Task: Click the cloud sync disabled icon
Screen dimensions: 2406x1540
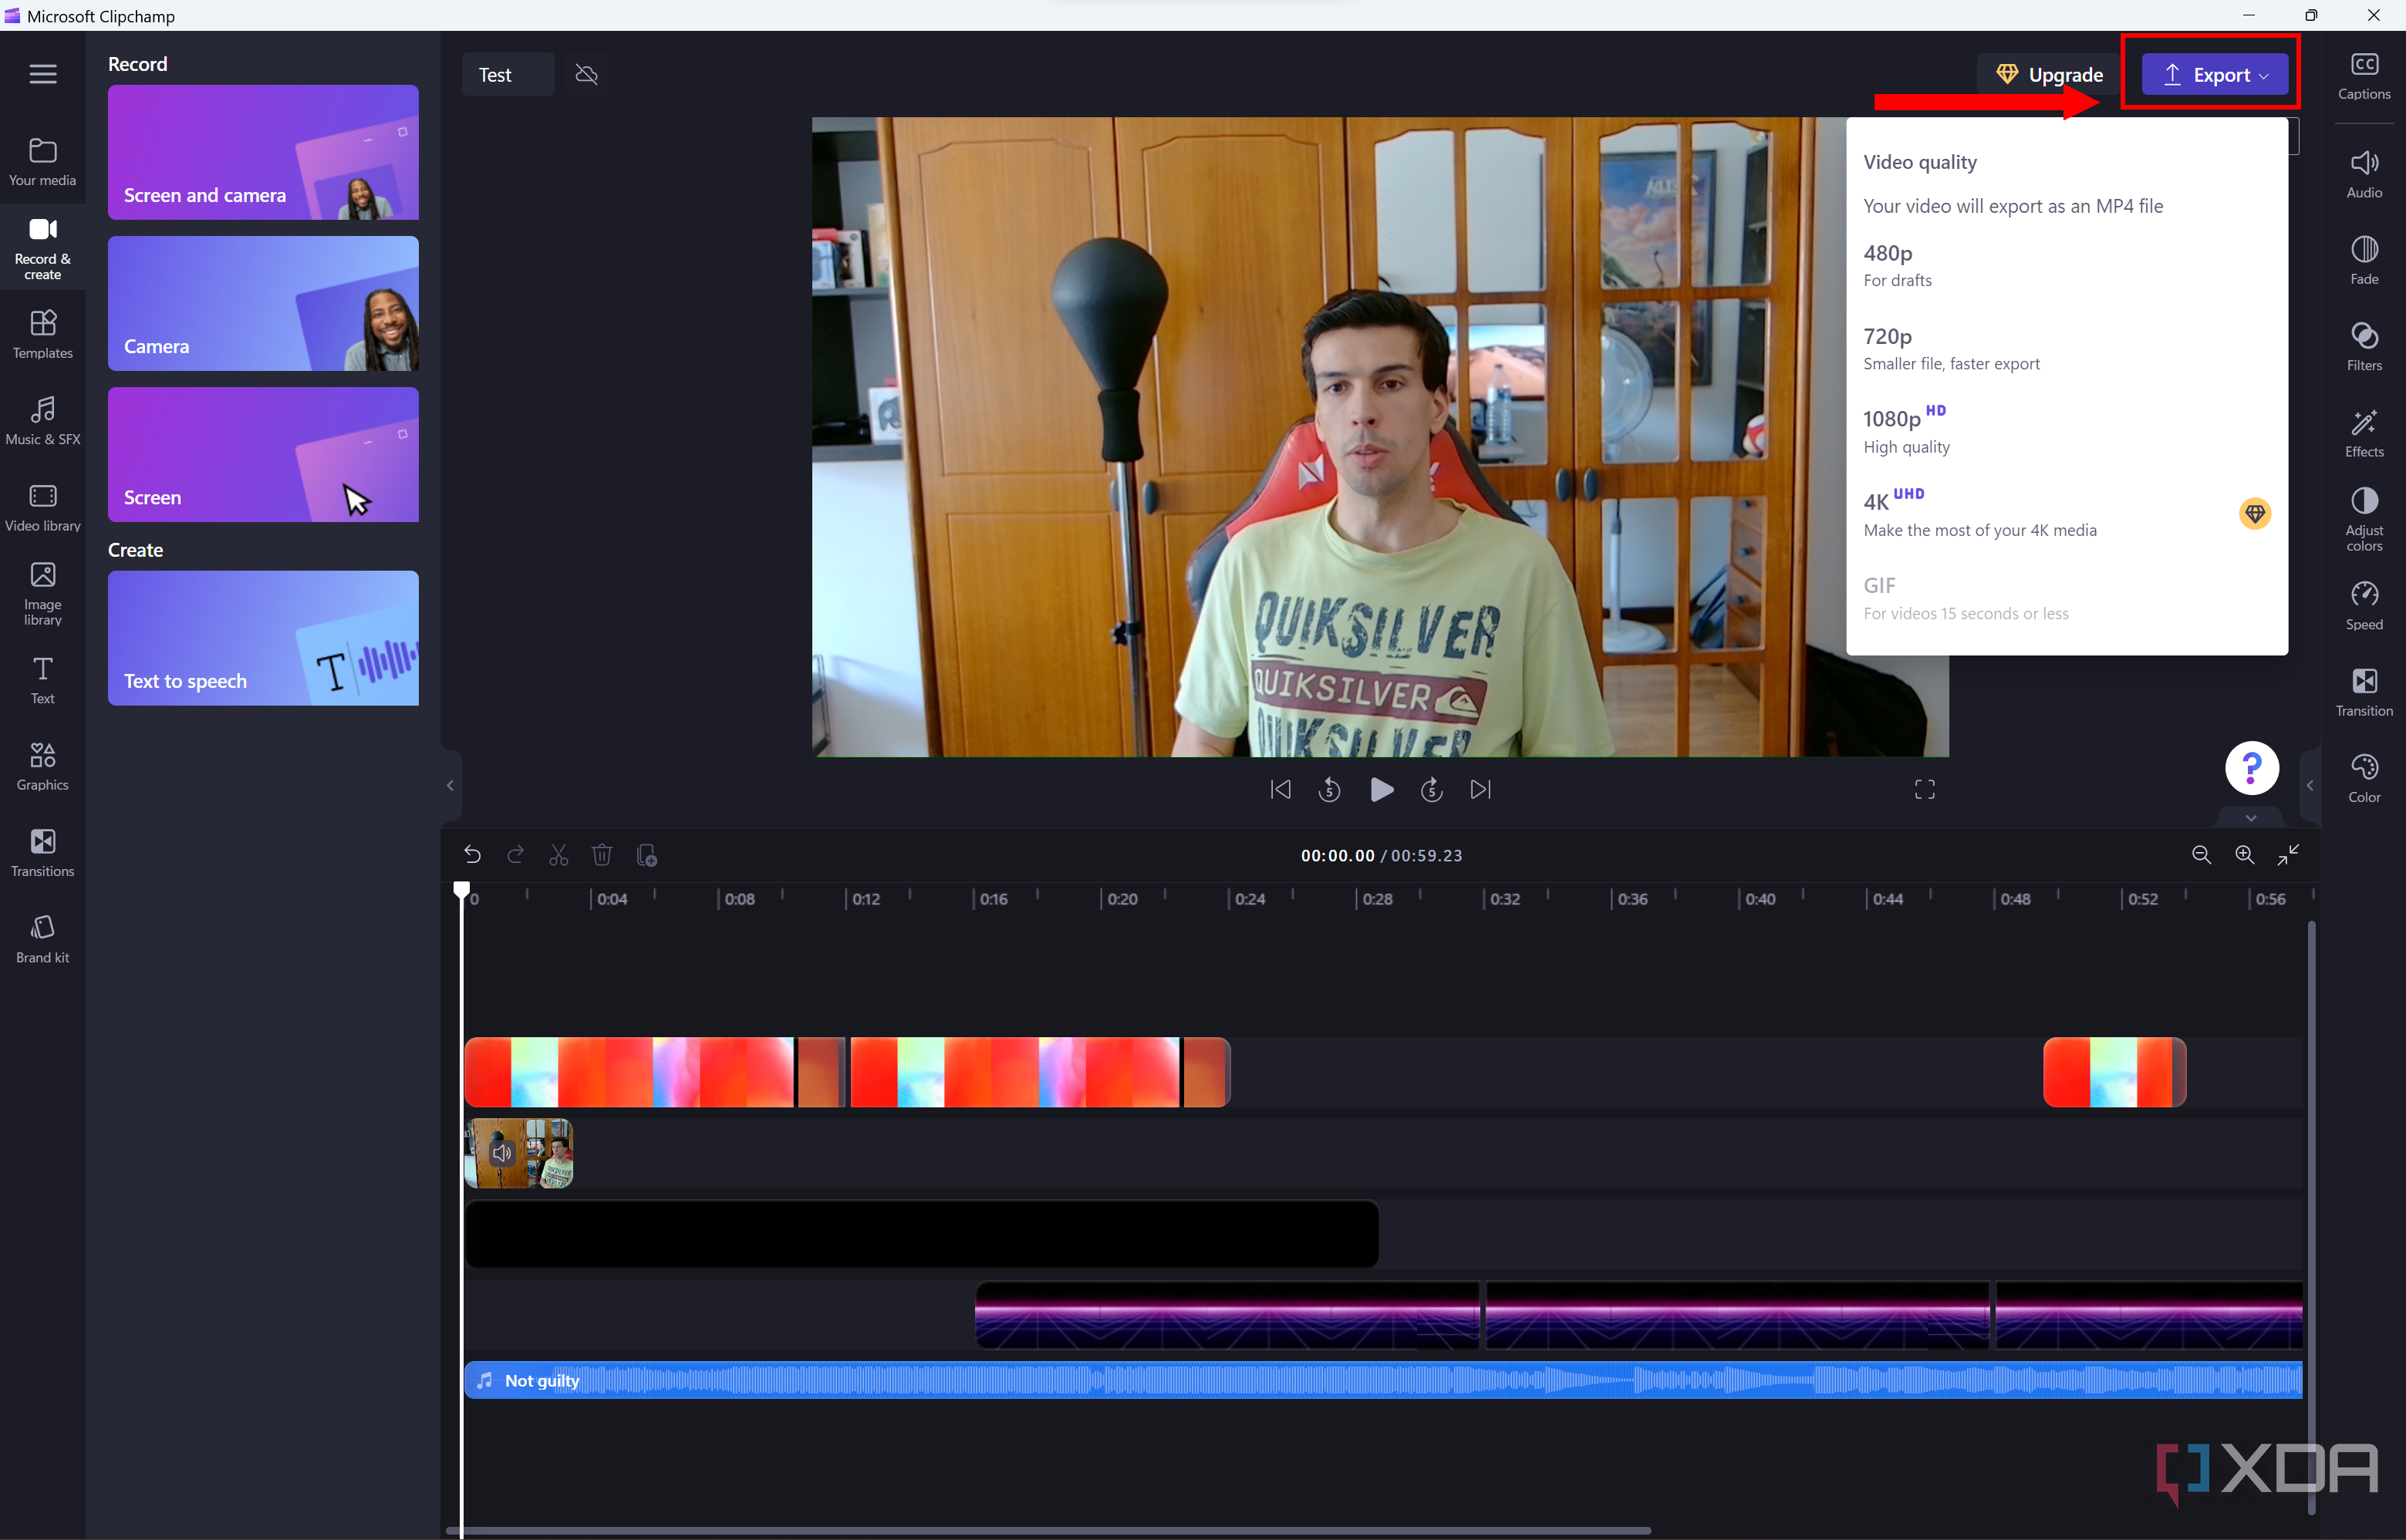Action: (x=587, y=75)
